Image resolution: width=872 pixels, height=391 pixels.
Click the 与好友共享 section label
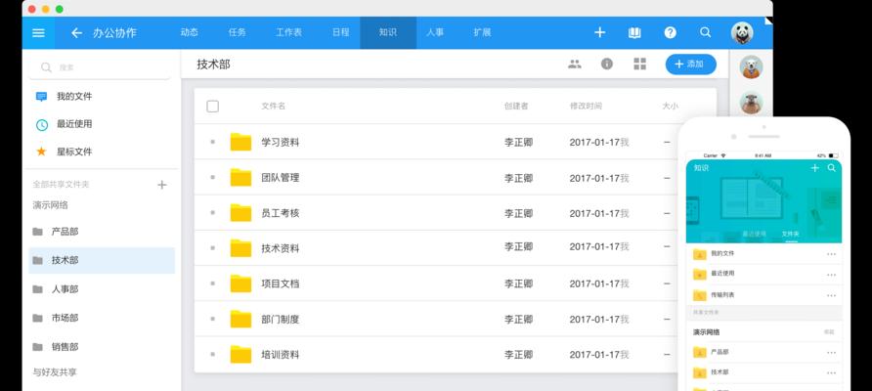point(55,372)
